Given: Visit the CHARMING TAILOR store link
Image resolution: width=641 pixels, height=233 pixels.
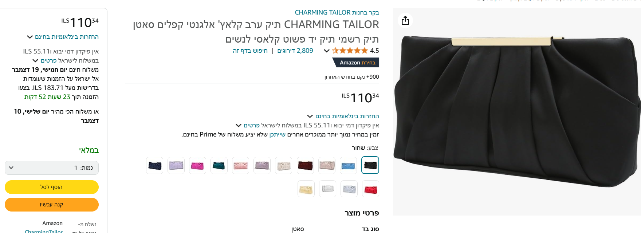Looking at the screenshot, I should point(337,12).
